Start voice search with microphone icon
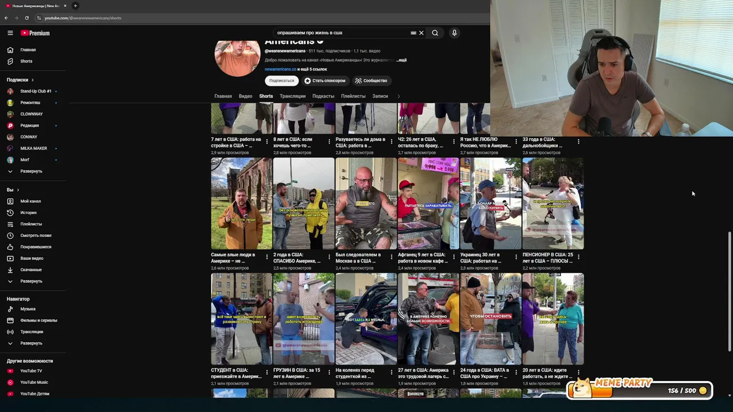Viewport: 733px width, 412px height. click(x=454, y=33)
